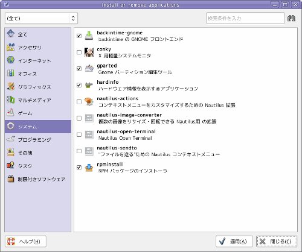Select the タスク category label
Image resolution: width=302 pixels, height=252 pixels.
point(25,166)
